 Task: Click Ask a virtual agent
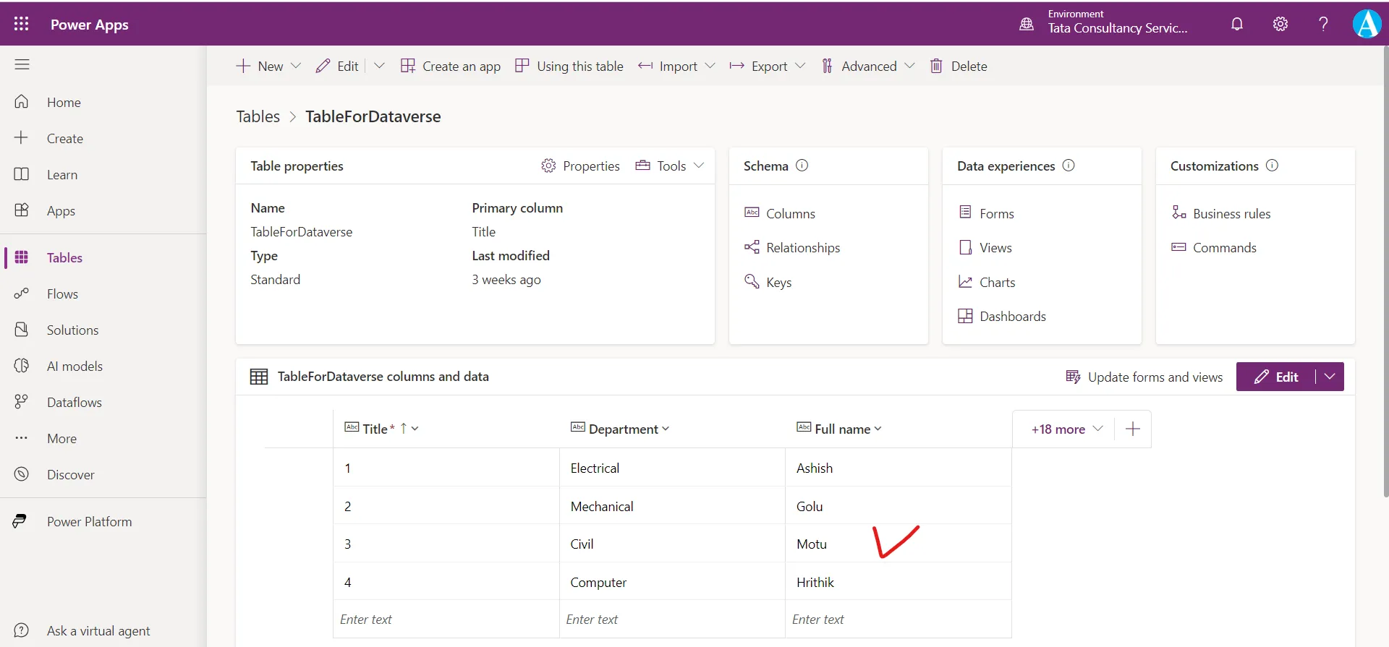(x=103, y=630)
